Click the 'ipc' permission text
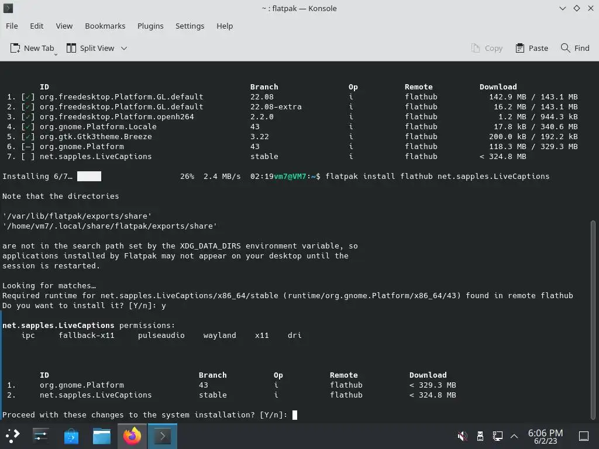Viewport: 599px width, 449px height. 28,335
